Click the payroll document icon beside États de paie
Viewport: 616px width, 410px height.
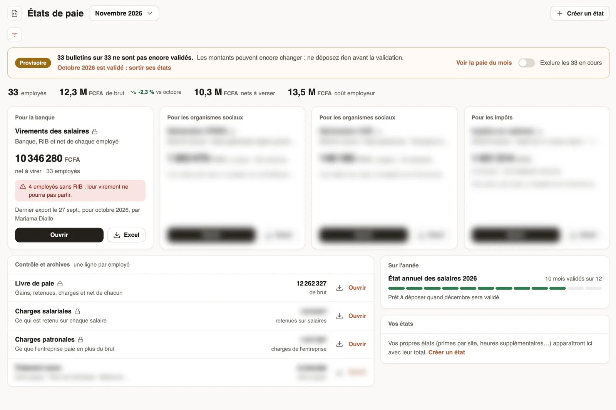click(x=15, y=13)
